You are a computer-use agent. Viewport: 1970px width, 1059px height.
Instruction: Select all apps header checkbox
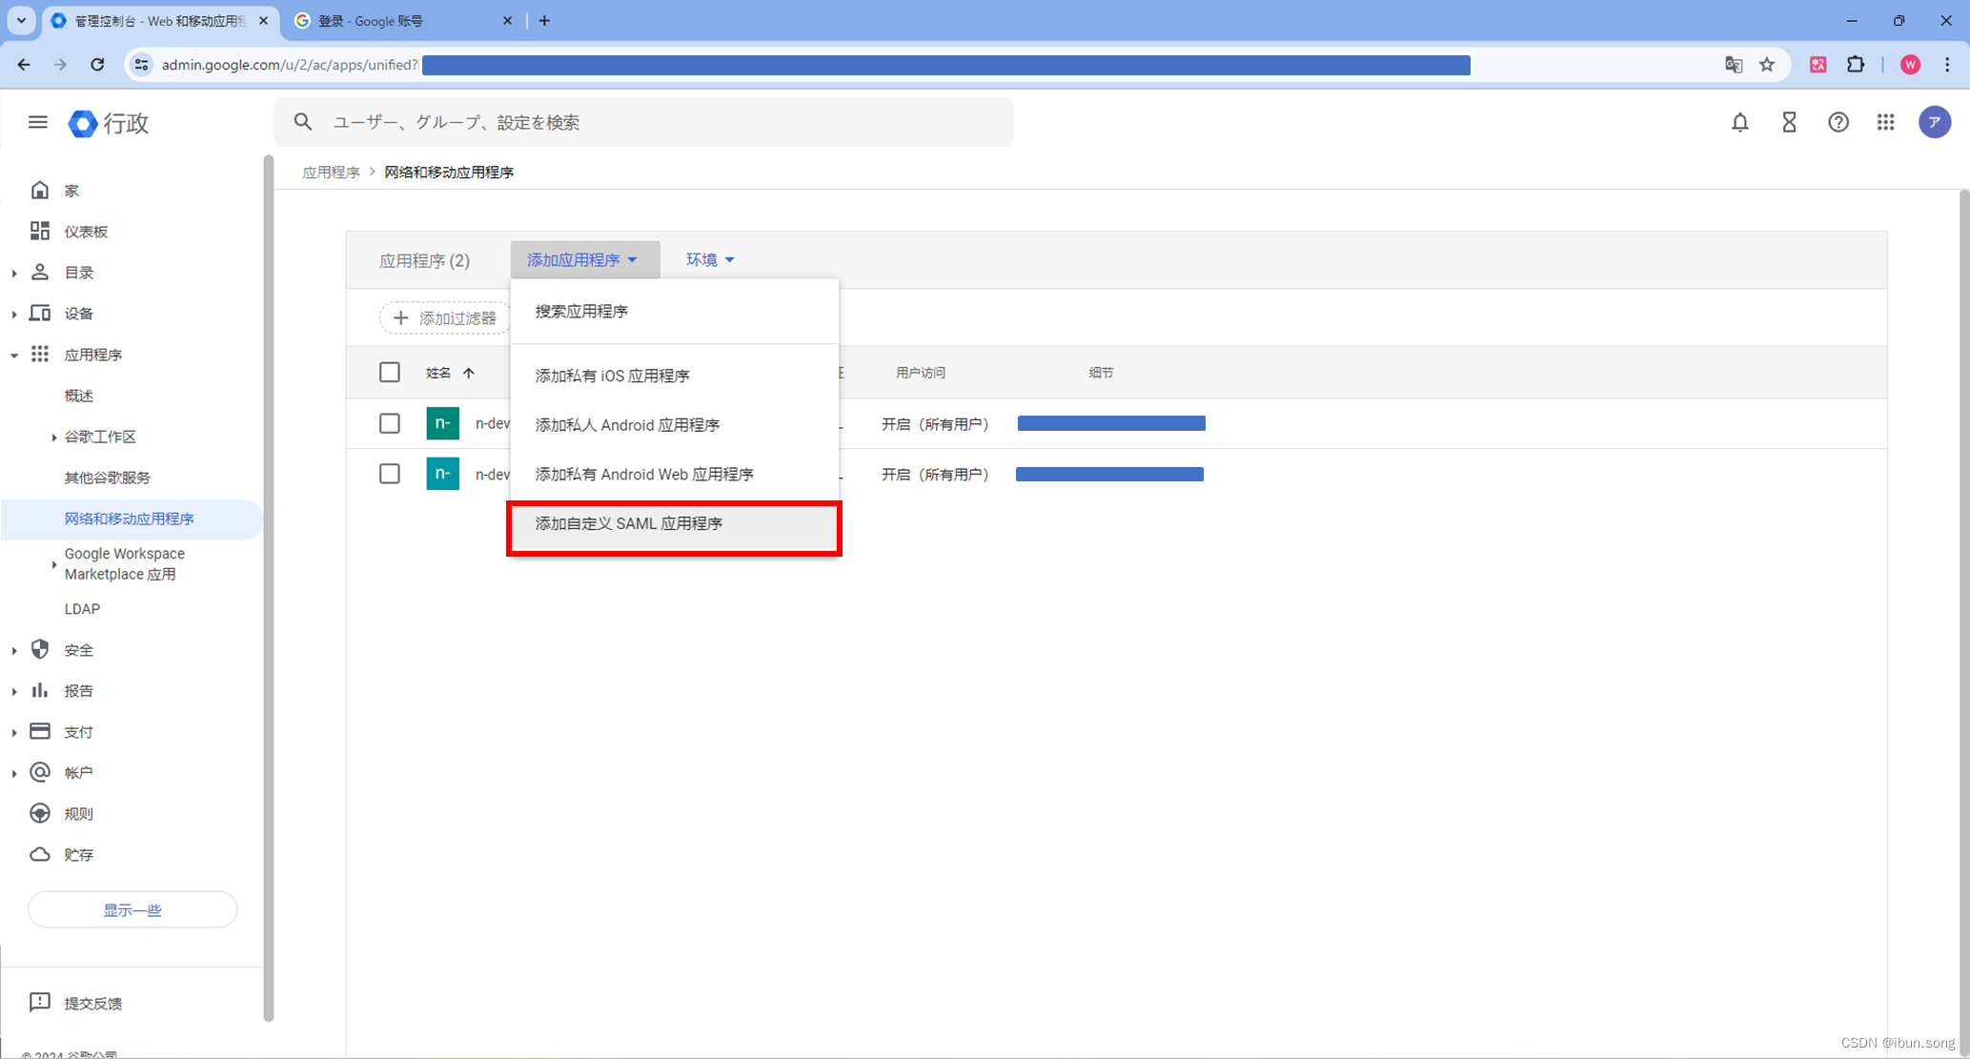click(390, 372)
